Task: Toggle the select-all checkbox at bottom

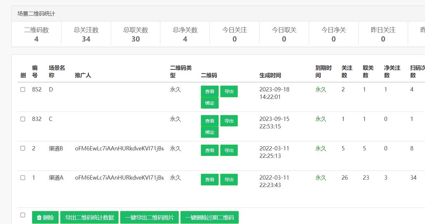Action: tap(23, 215)
